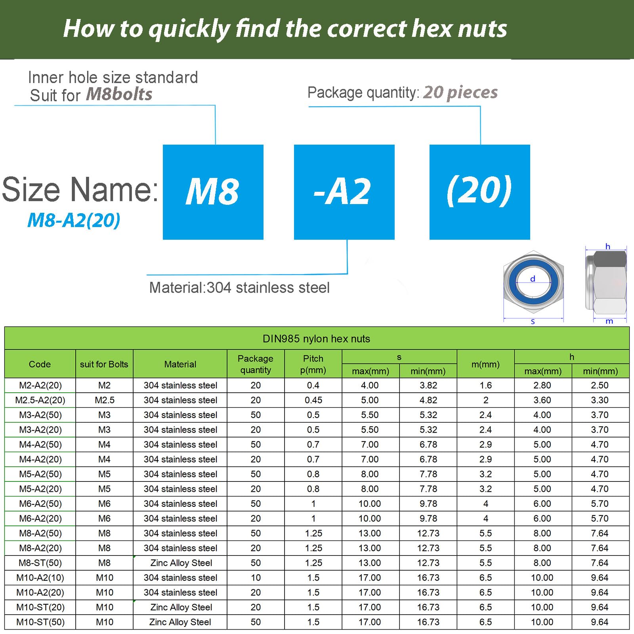
Task: Select the 'M10-ST(50)' code cell
Action: (x=40, y=622)
